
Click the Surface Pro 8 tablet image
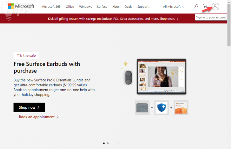click(x=162, y=77)
